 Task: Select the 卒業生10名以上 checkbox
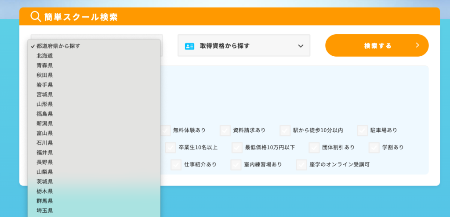click(x=171, y=148)
